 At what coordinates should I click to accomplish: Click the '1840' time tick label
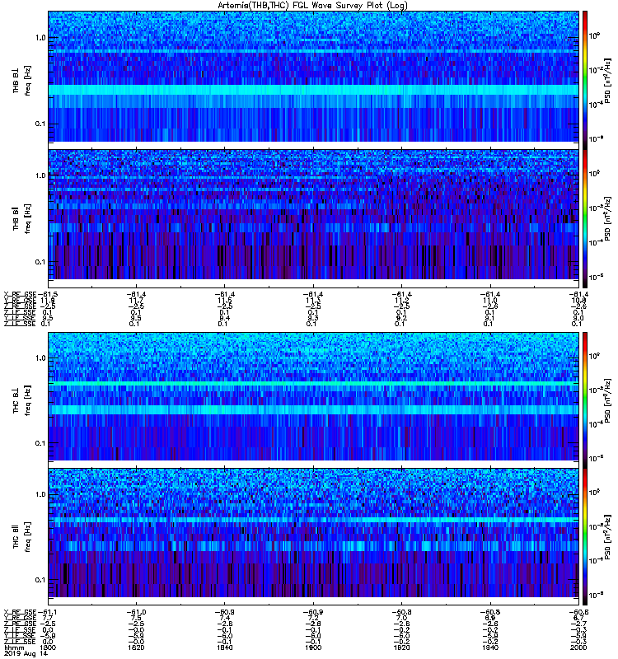225,647
